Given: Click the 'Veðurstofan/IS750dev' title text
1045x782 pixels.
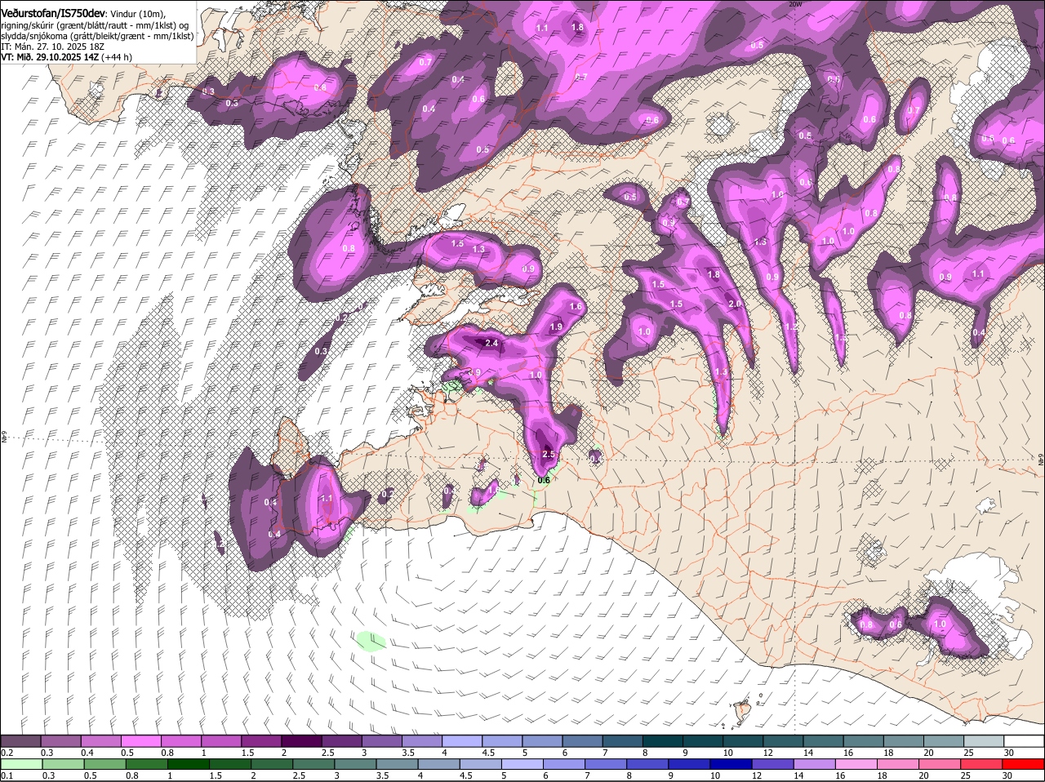Looking at the screenshot, I should pyautogui.click(x=52, y=14).
